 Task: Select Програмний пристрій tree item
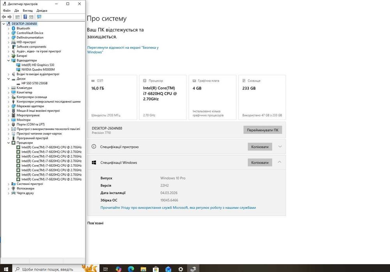32,138
